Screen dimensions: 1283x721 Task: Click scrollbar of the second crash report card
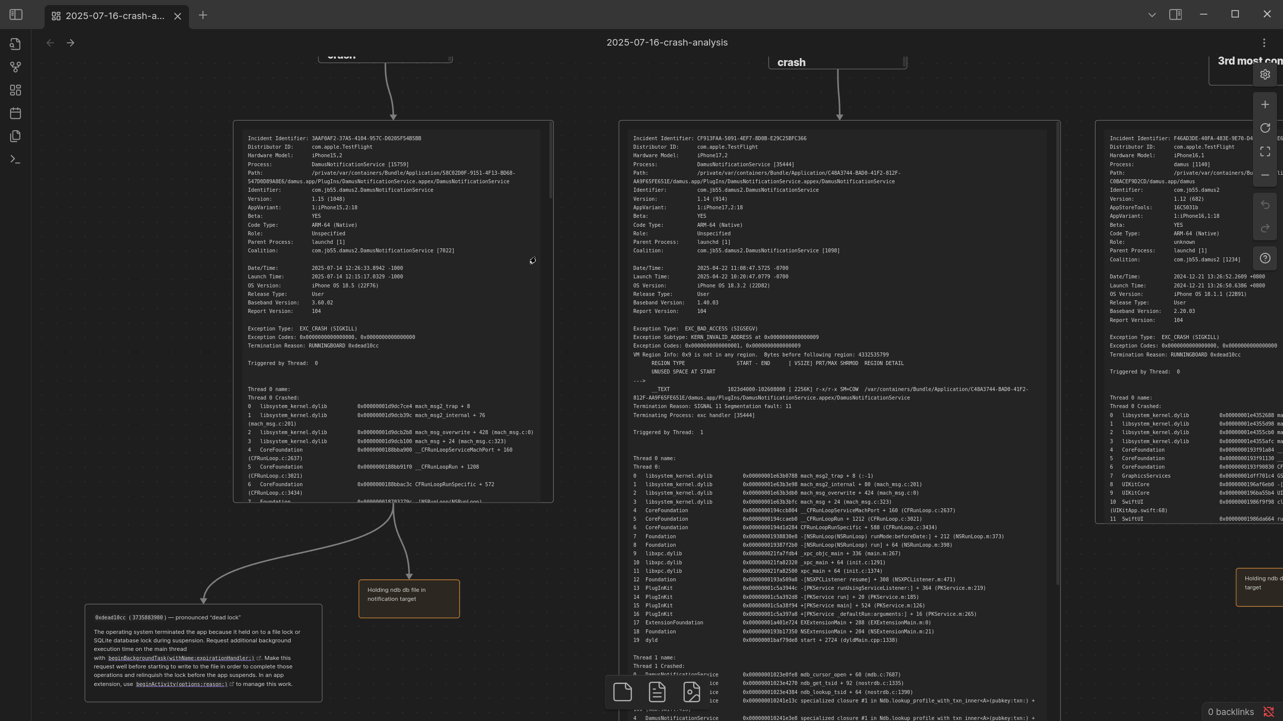click(x=1057, y=353)
